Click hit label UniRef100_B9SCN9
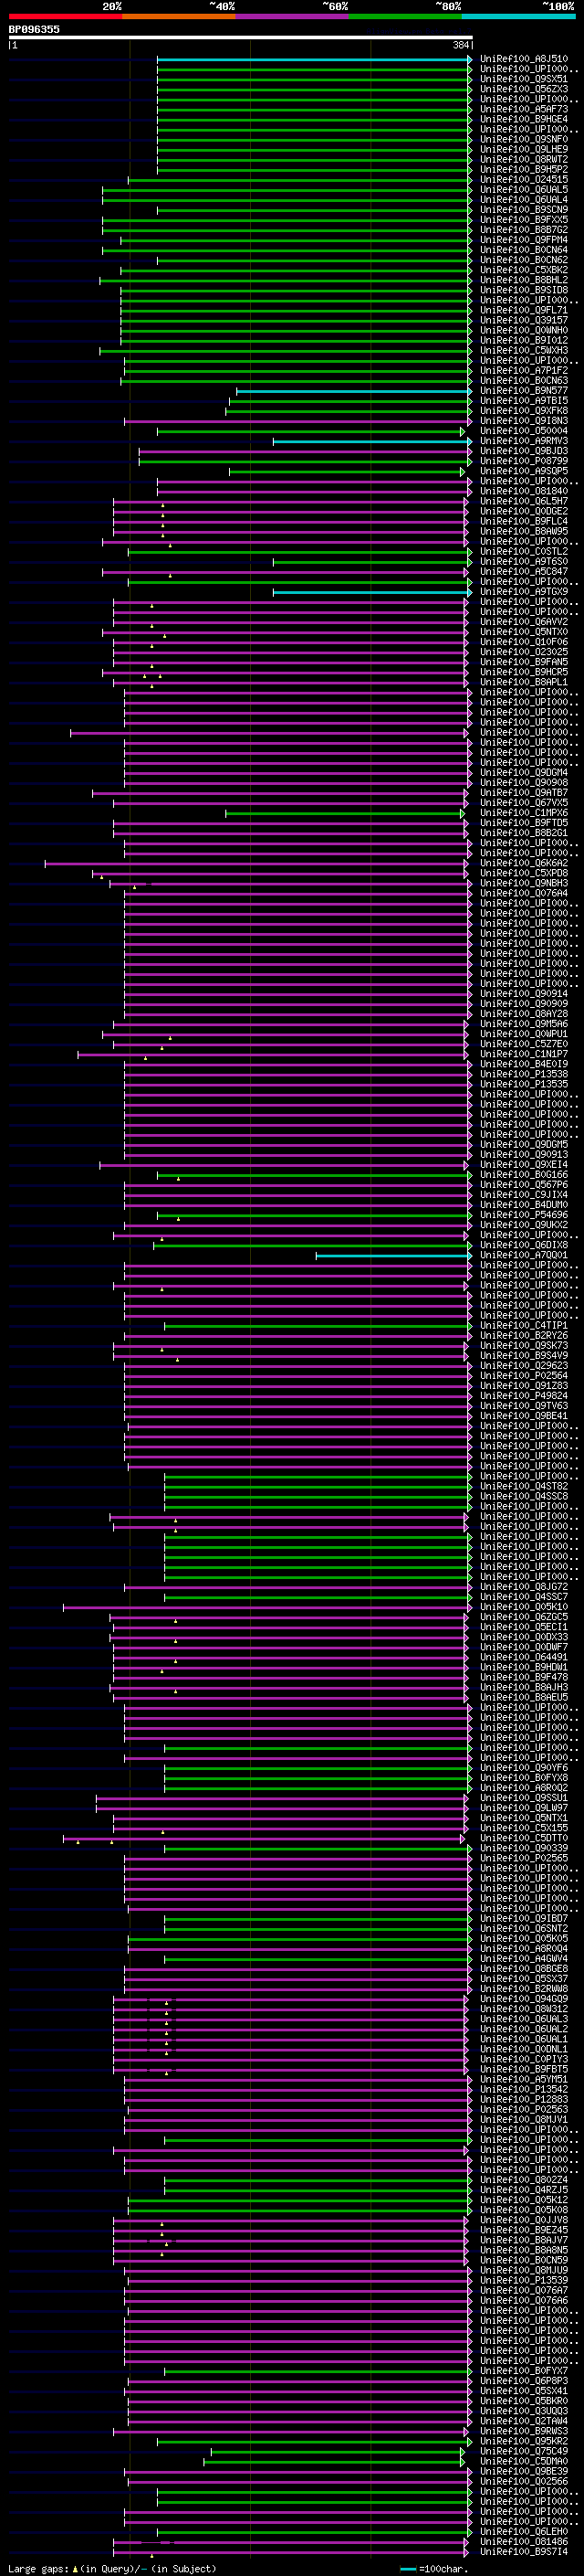 tap(523, 210)
